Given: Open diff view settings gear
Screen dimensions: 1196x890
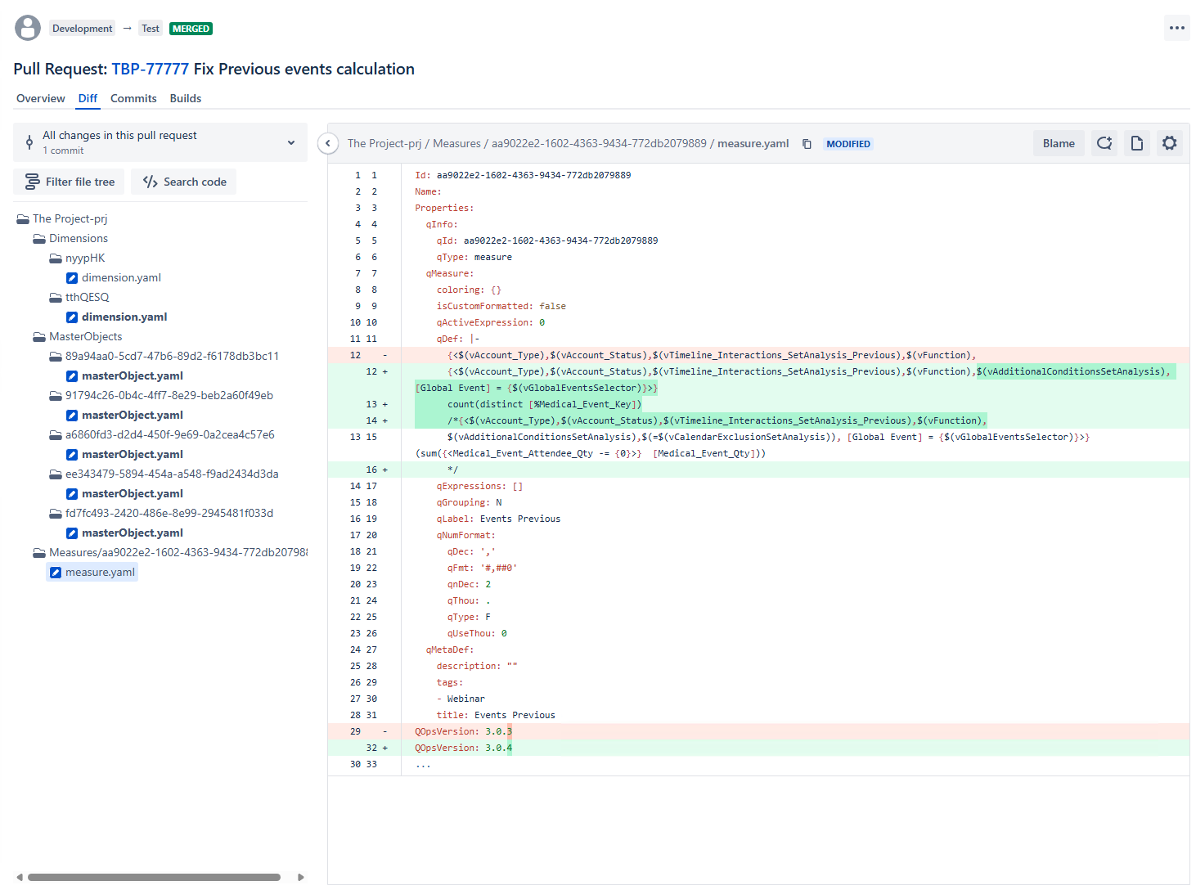Looking at the screenshot, I should tap(1170, 143).
